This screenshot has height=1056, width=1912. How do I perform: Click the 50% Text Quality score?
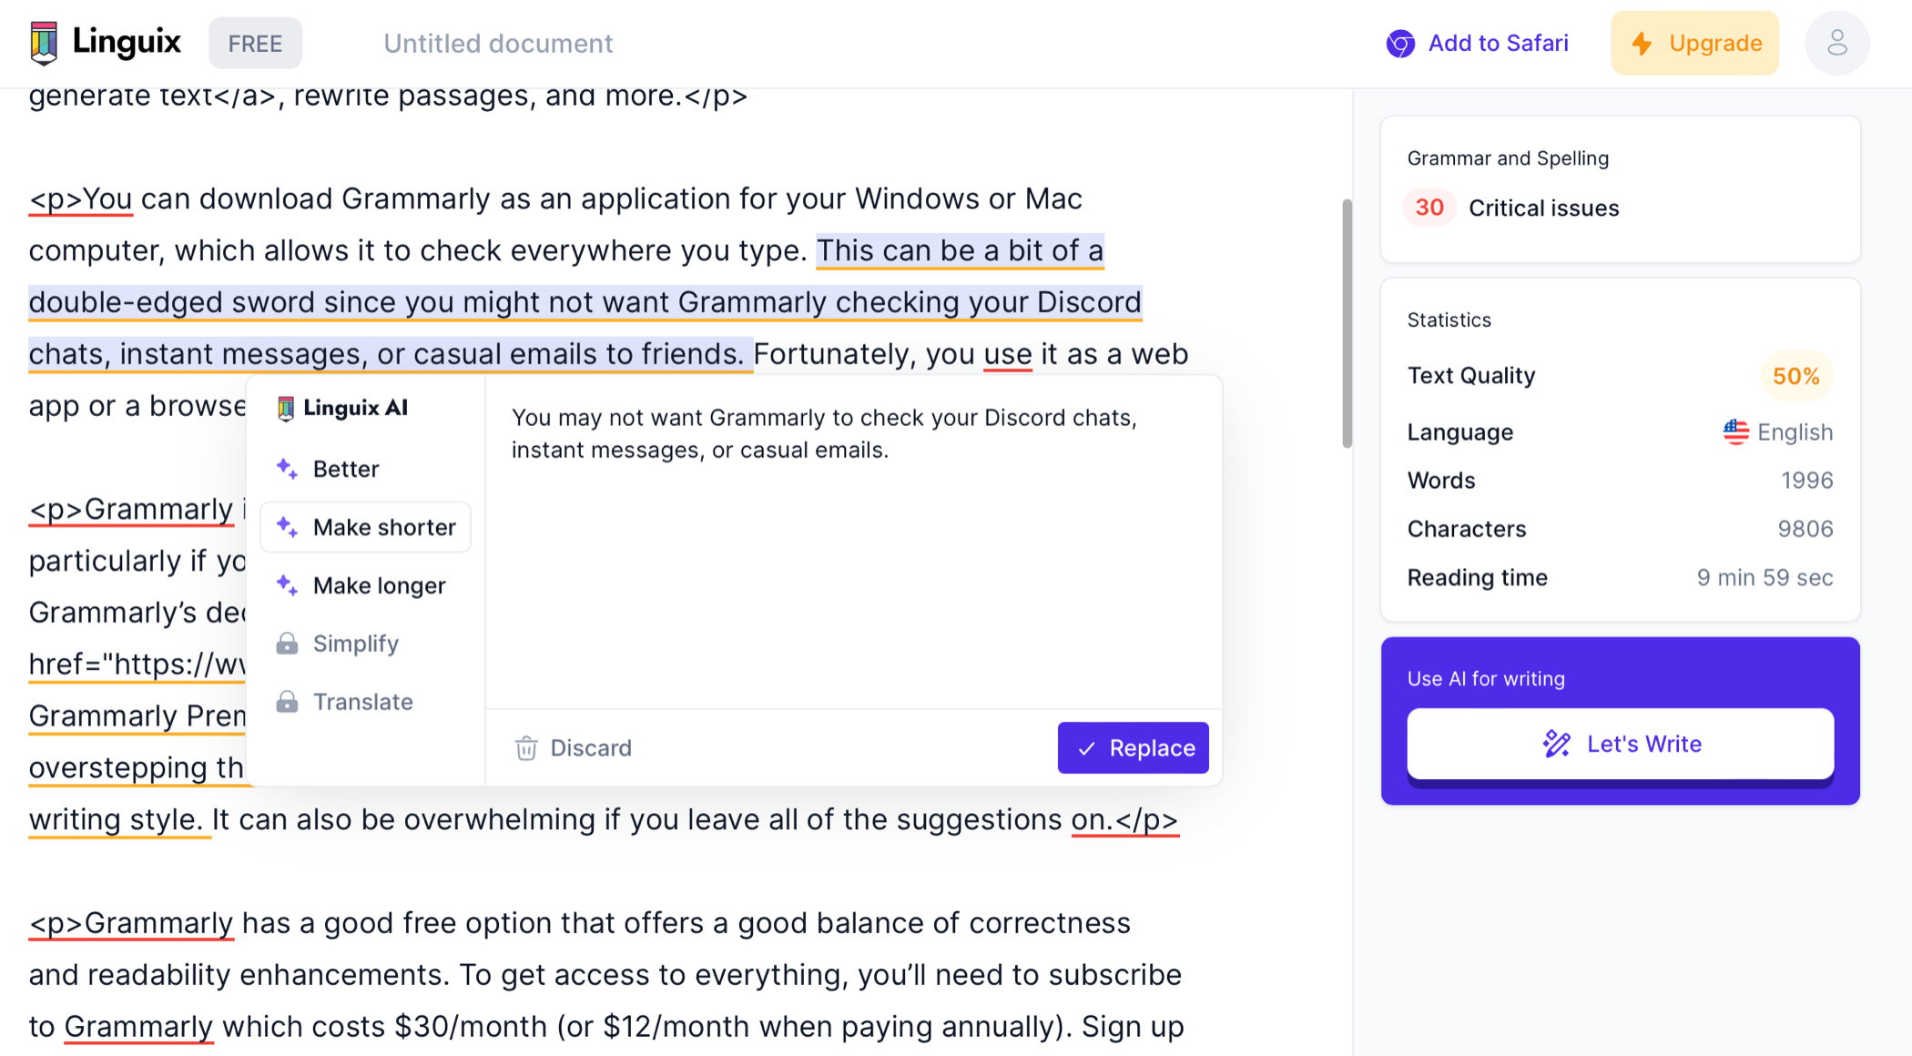point(1795,376)
